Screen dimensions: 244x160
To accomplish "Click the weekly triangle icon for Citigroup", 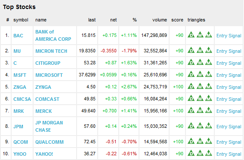I will pyautogui.click(x=200, y=62).
